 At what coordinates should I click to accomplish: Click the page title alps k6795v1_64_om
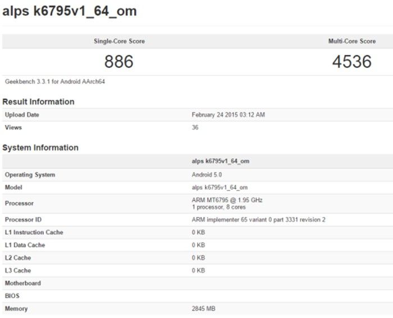[70, 11]
